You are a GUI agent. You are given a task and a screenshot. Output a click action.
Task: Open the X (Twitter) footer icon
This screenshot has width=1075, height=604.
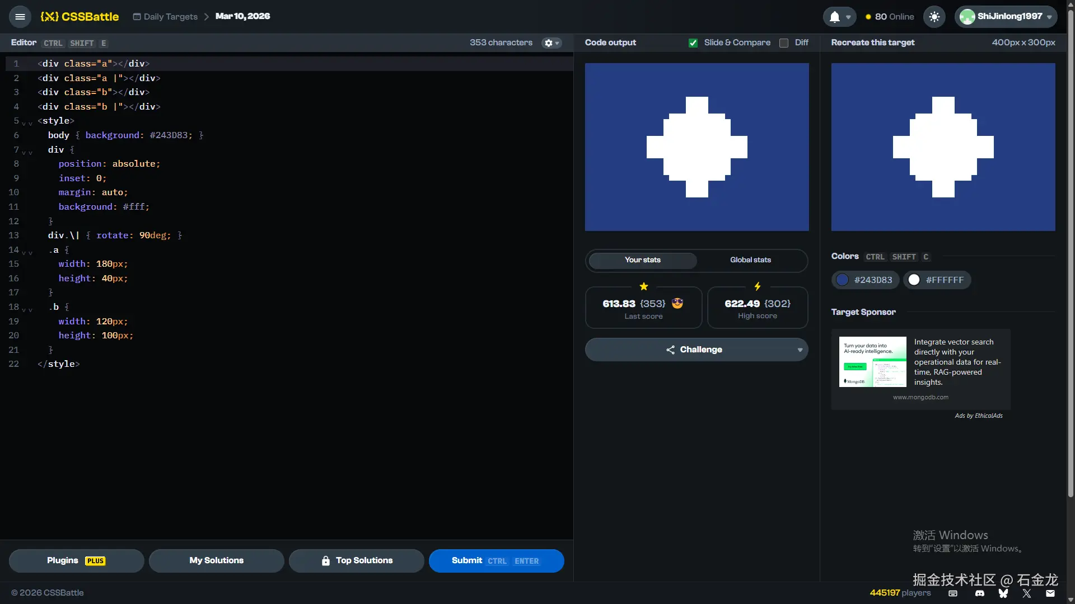[1026, 593]
